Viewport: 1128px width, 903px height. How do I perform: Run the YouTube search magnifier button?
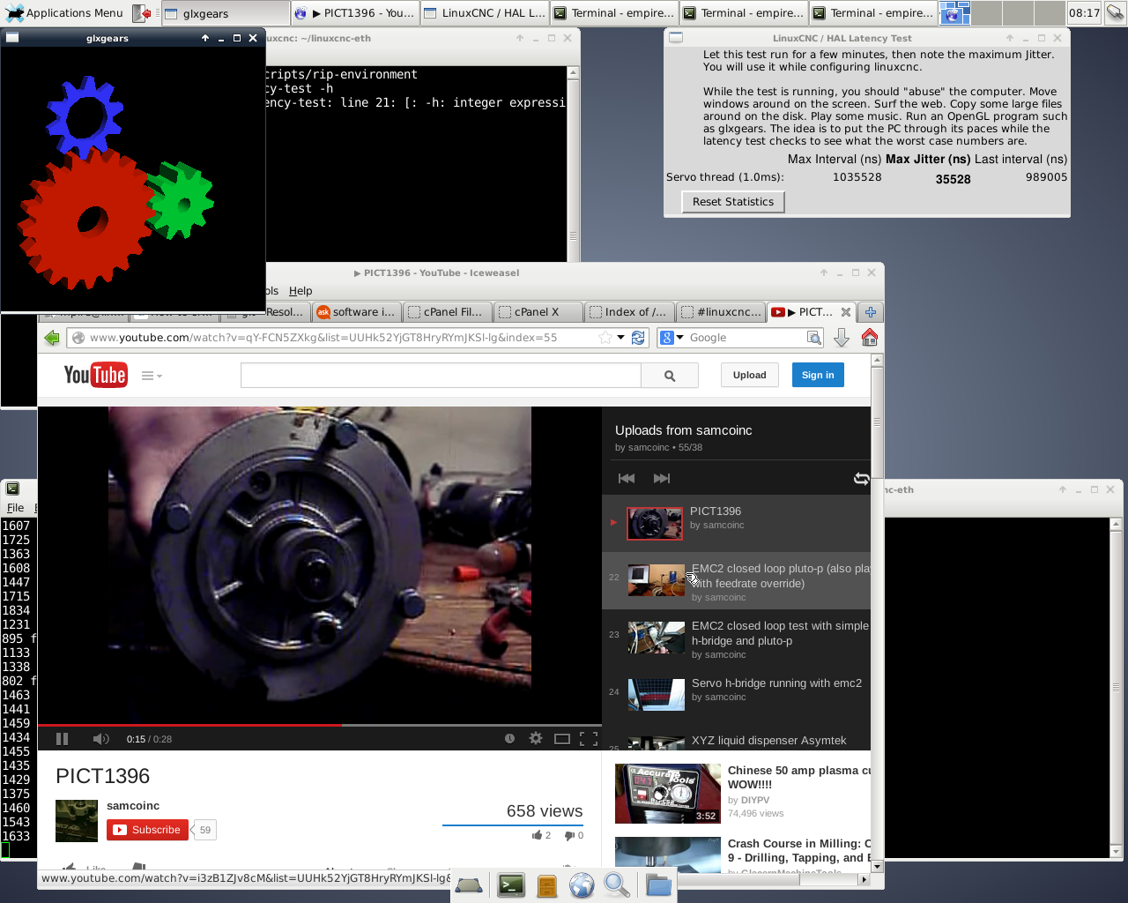click(x=670, y=376)
